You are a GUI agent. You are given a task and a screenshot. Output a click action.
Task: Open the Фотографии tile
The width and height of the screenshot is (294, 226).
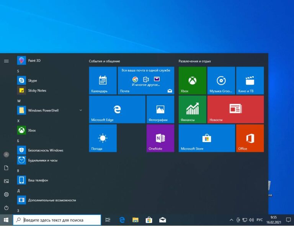[160, 109]
